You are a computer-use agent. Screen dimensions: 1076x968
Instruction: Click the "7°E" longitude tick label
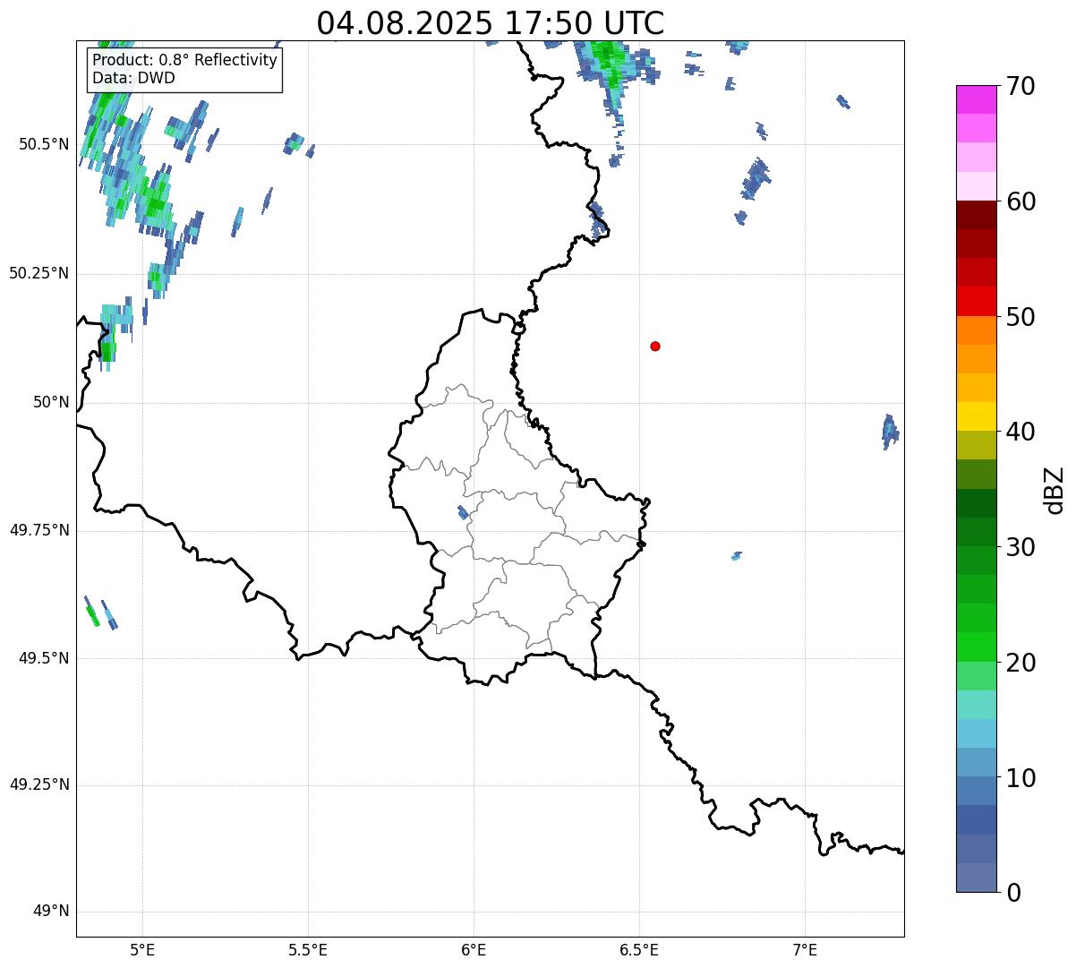click(x=805, y=949)
